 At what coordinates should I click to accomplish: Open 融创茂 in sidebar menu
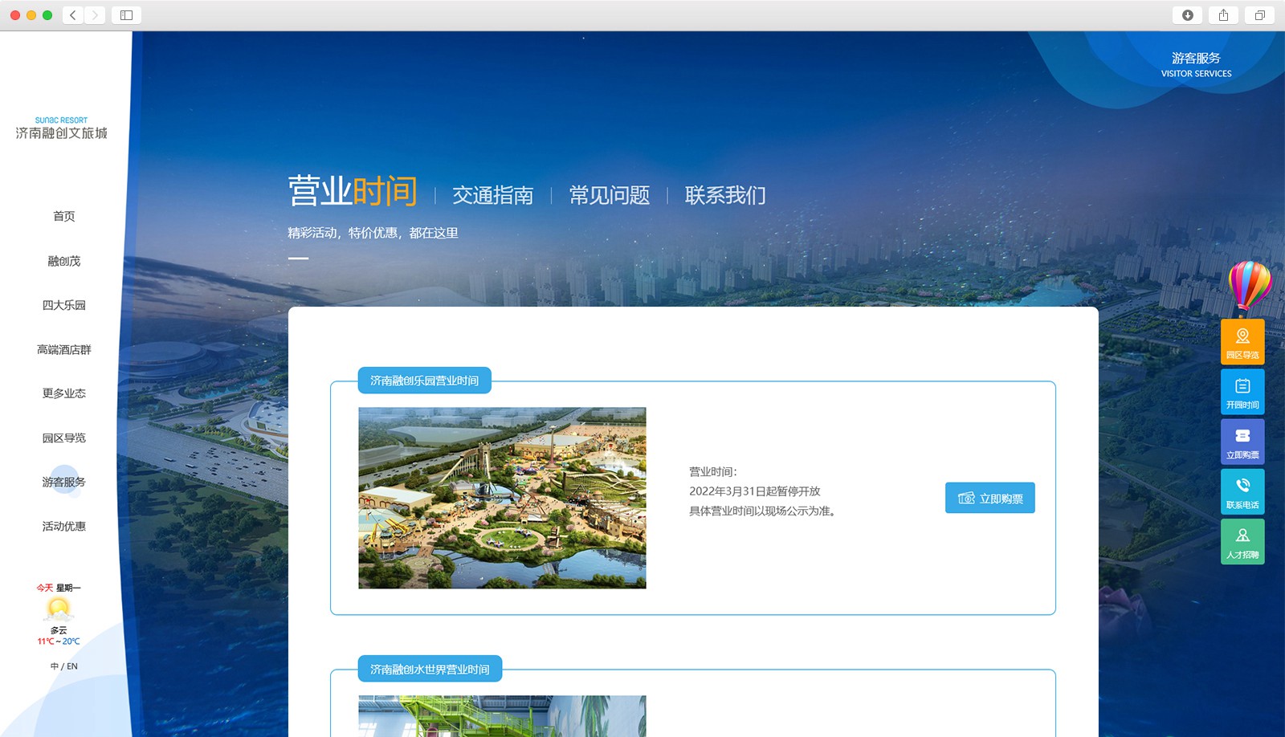64,261
